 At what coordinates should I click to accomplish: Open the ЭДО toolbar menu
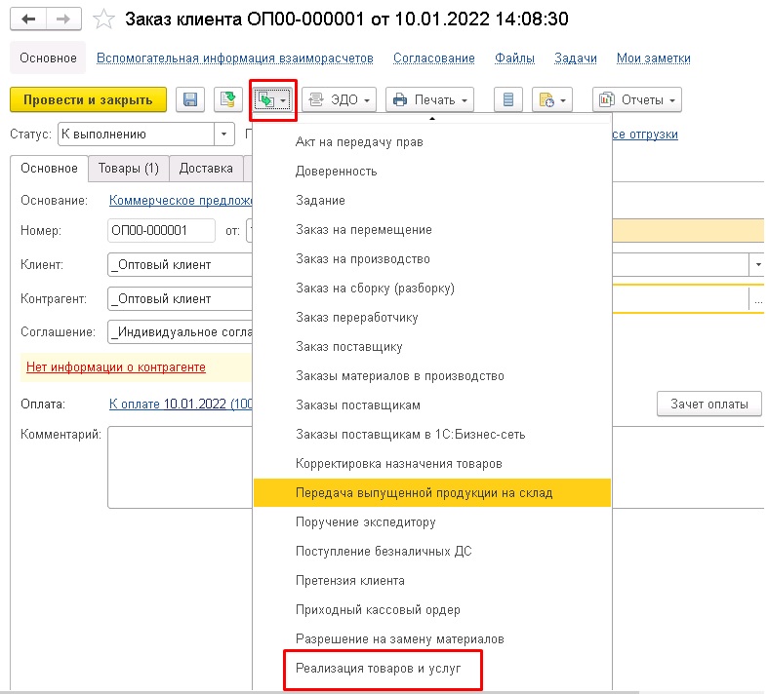tap(339, 99)
